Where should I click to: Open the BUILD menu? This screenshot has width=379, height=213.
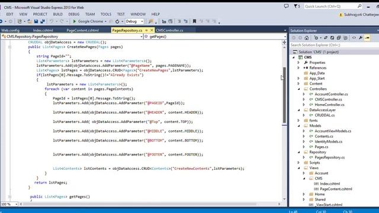pyautogui.click(x=58, y=14)
